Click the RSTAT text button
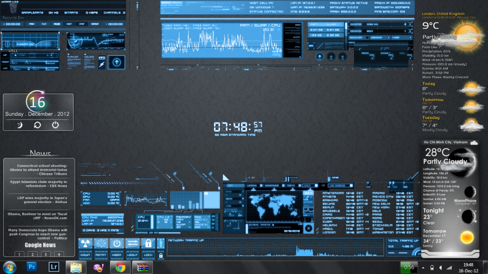 (x=101, y=254)
